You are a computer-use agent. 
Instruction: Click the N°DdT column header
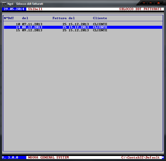click(x=9, y=18)
